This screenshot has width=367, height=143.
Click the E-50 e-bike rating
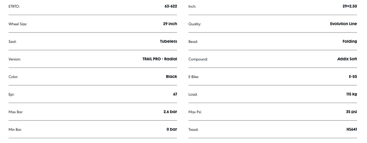point(353,77)
